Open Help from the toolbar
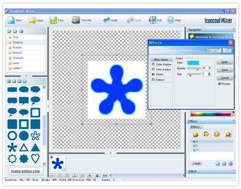Viewport: 241px width, 189px height. [x=171, y=20]
